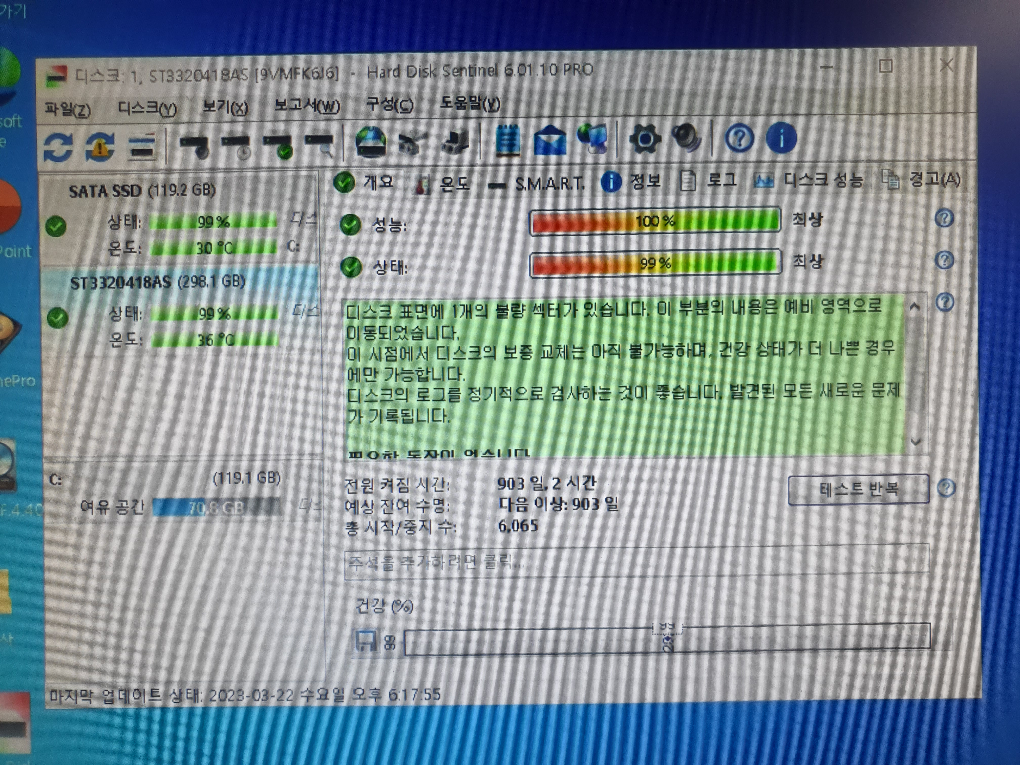Click the 903 일, 2 시간 power-on value
Image resolution: width=1020 pixels, height=765 pixels.
coord(547,483)
